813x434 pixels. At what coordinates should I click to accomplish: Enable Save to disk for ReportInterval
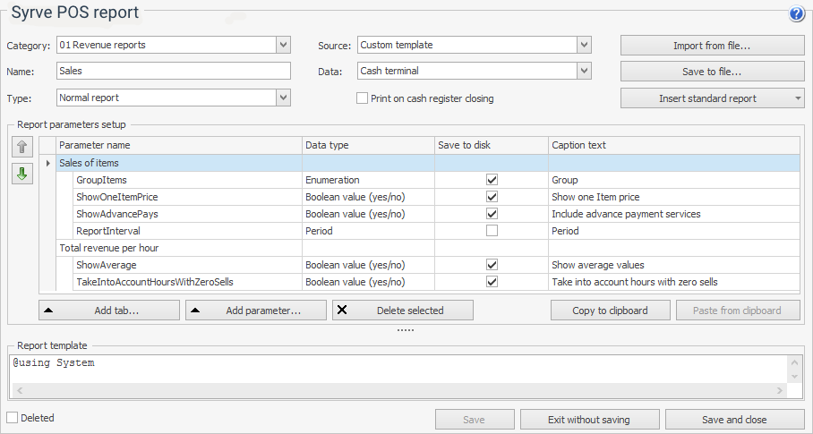pos(492,231)
